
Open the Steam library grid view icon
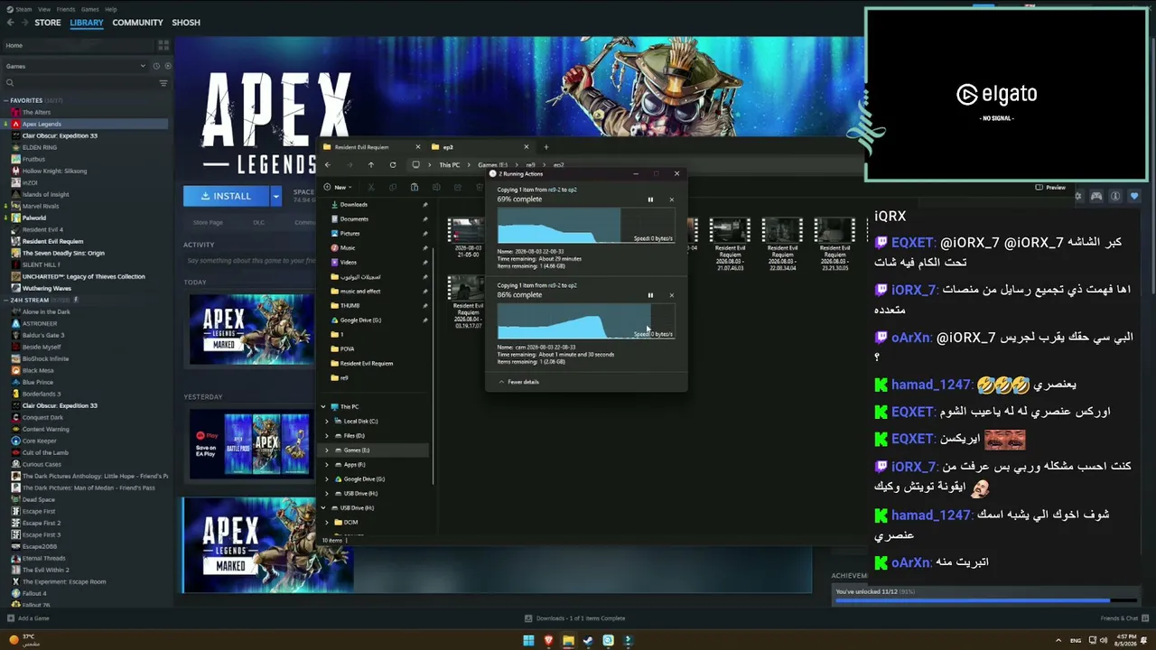point(163,44)
